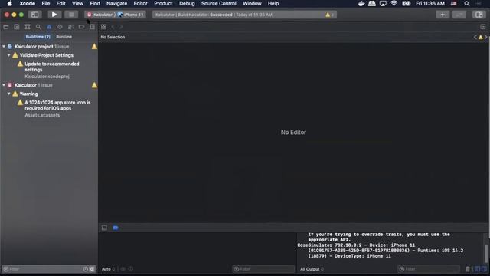Screen dimensions: 490x276
Task: Open the Apple menu
Action: pyautogui.click(x=10, y=3)
